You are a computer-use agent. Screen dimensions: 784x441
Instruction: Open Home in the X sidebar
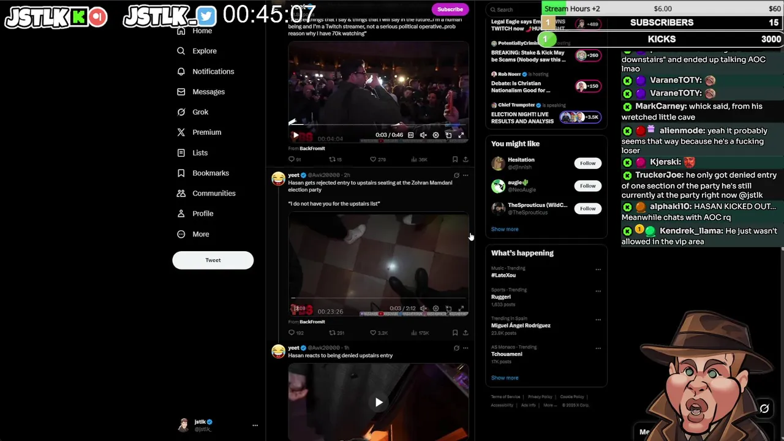click(194, 31)
